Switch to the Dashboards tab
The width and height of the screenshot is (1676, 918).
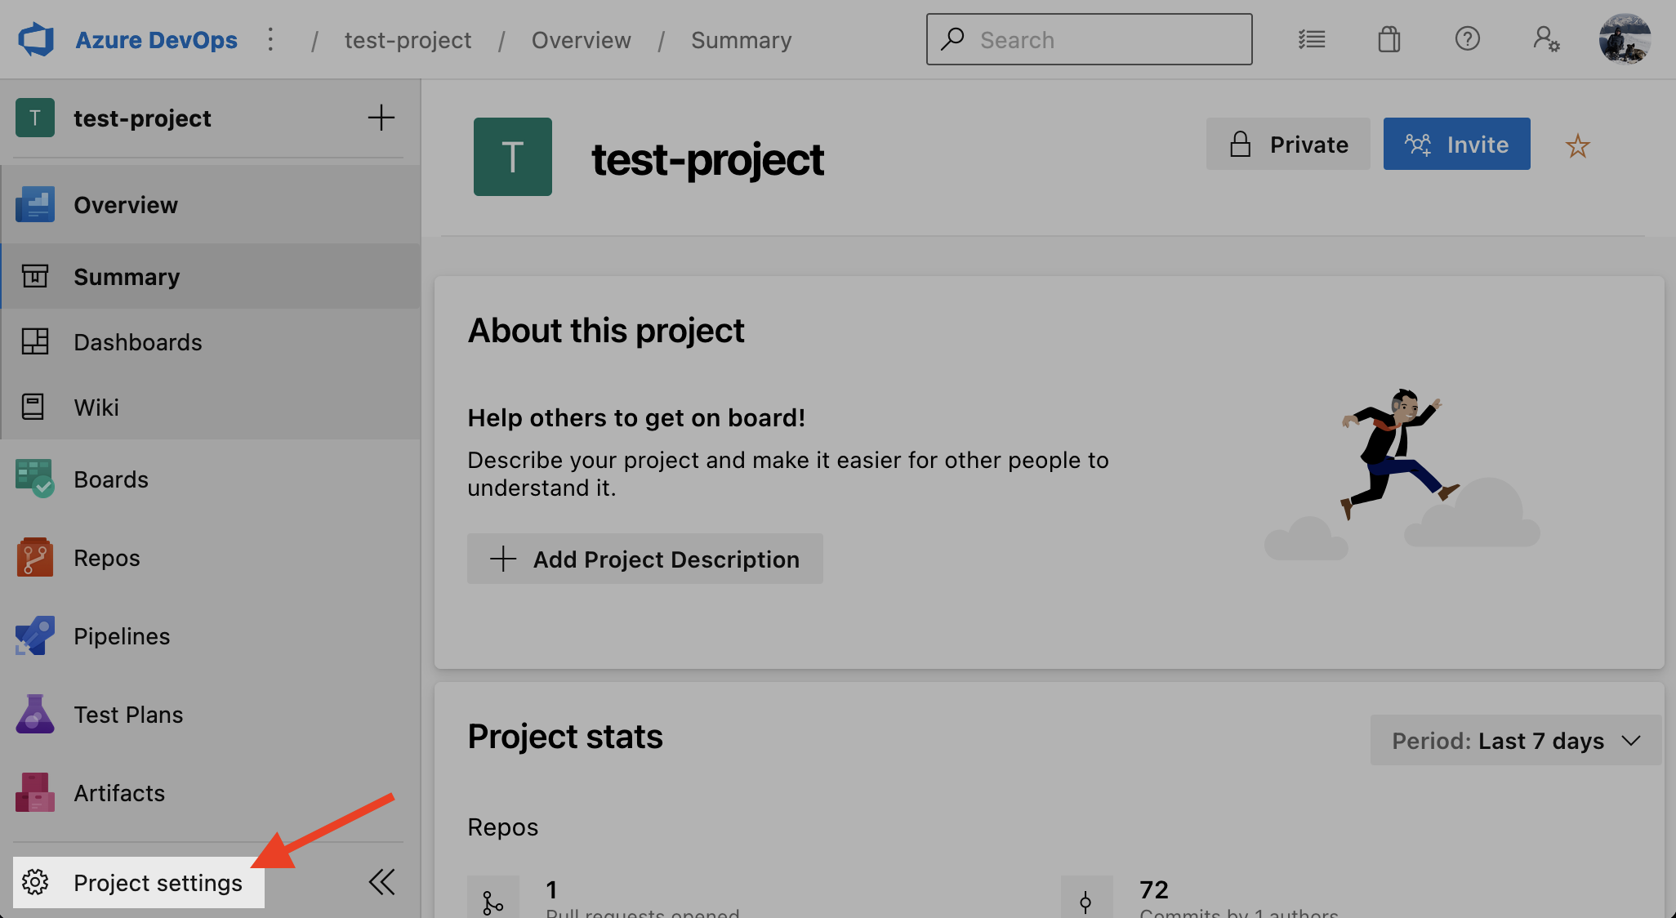(137, 341)
